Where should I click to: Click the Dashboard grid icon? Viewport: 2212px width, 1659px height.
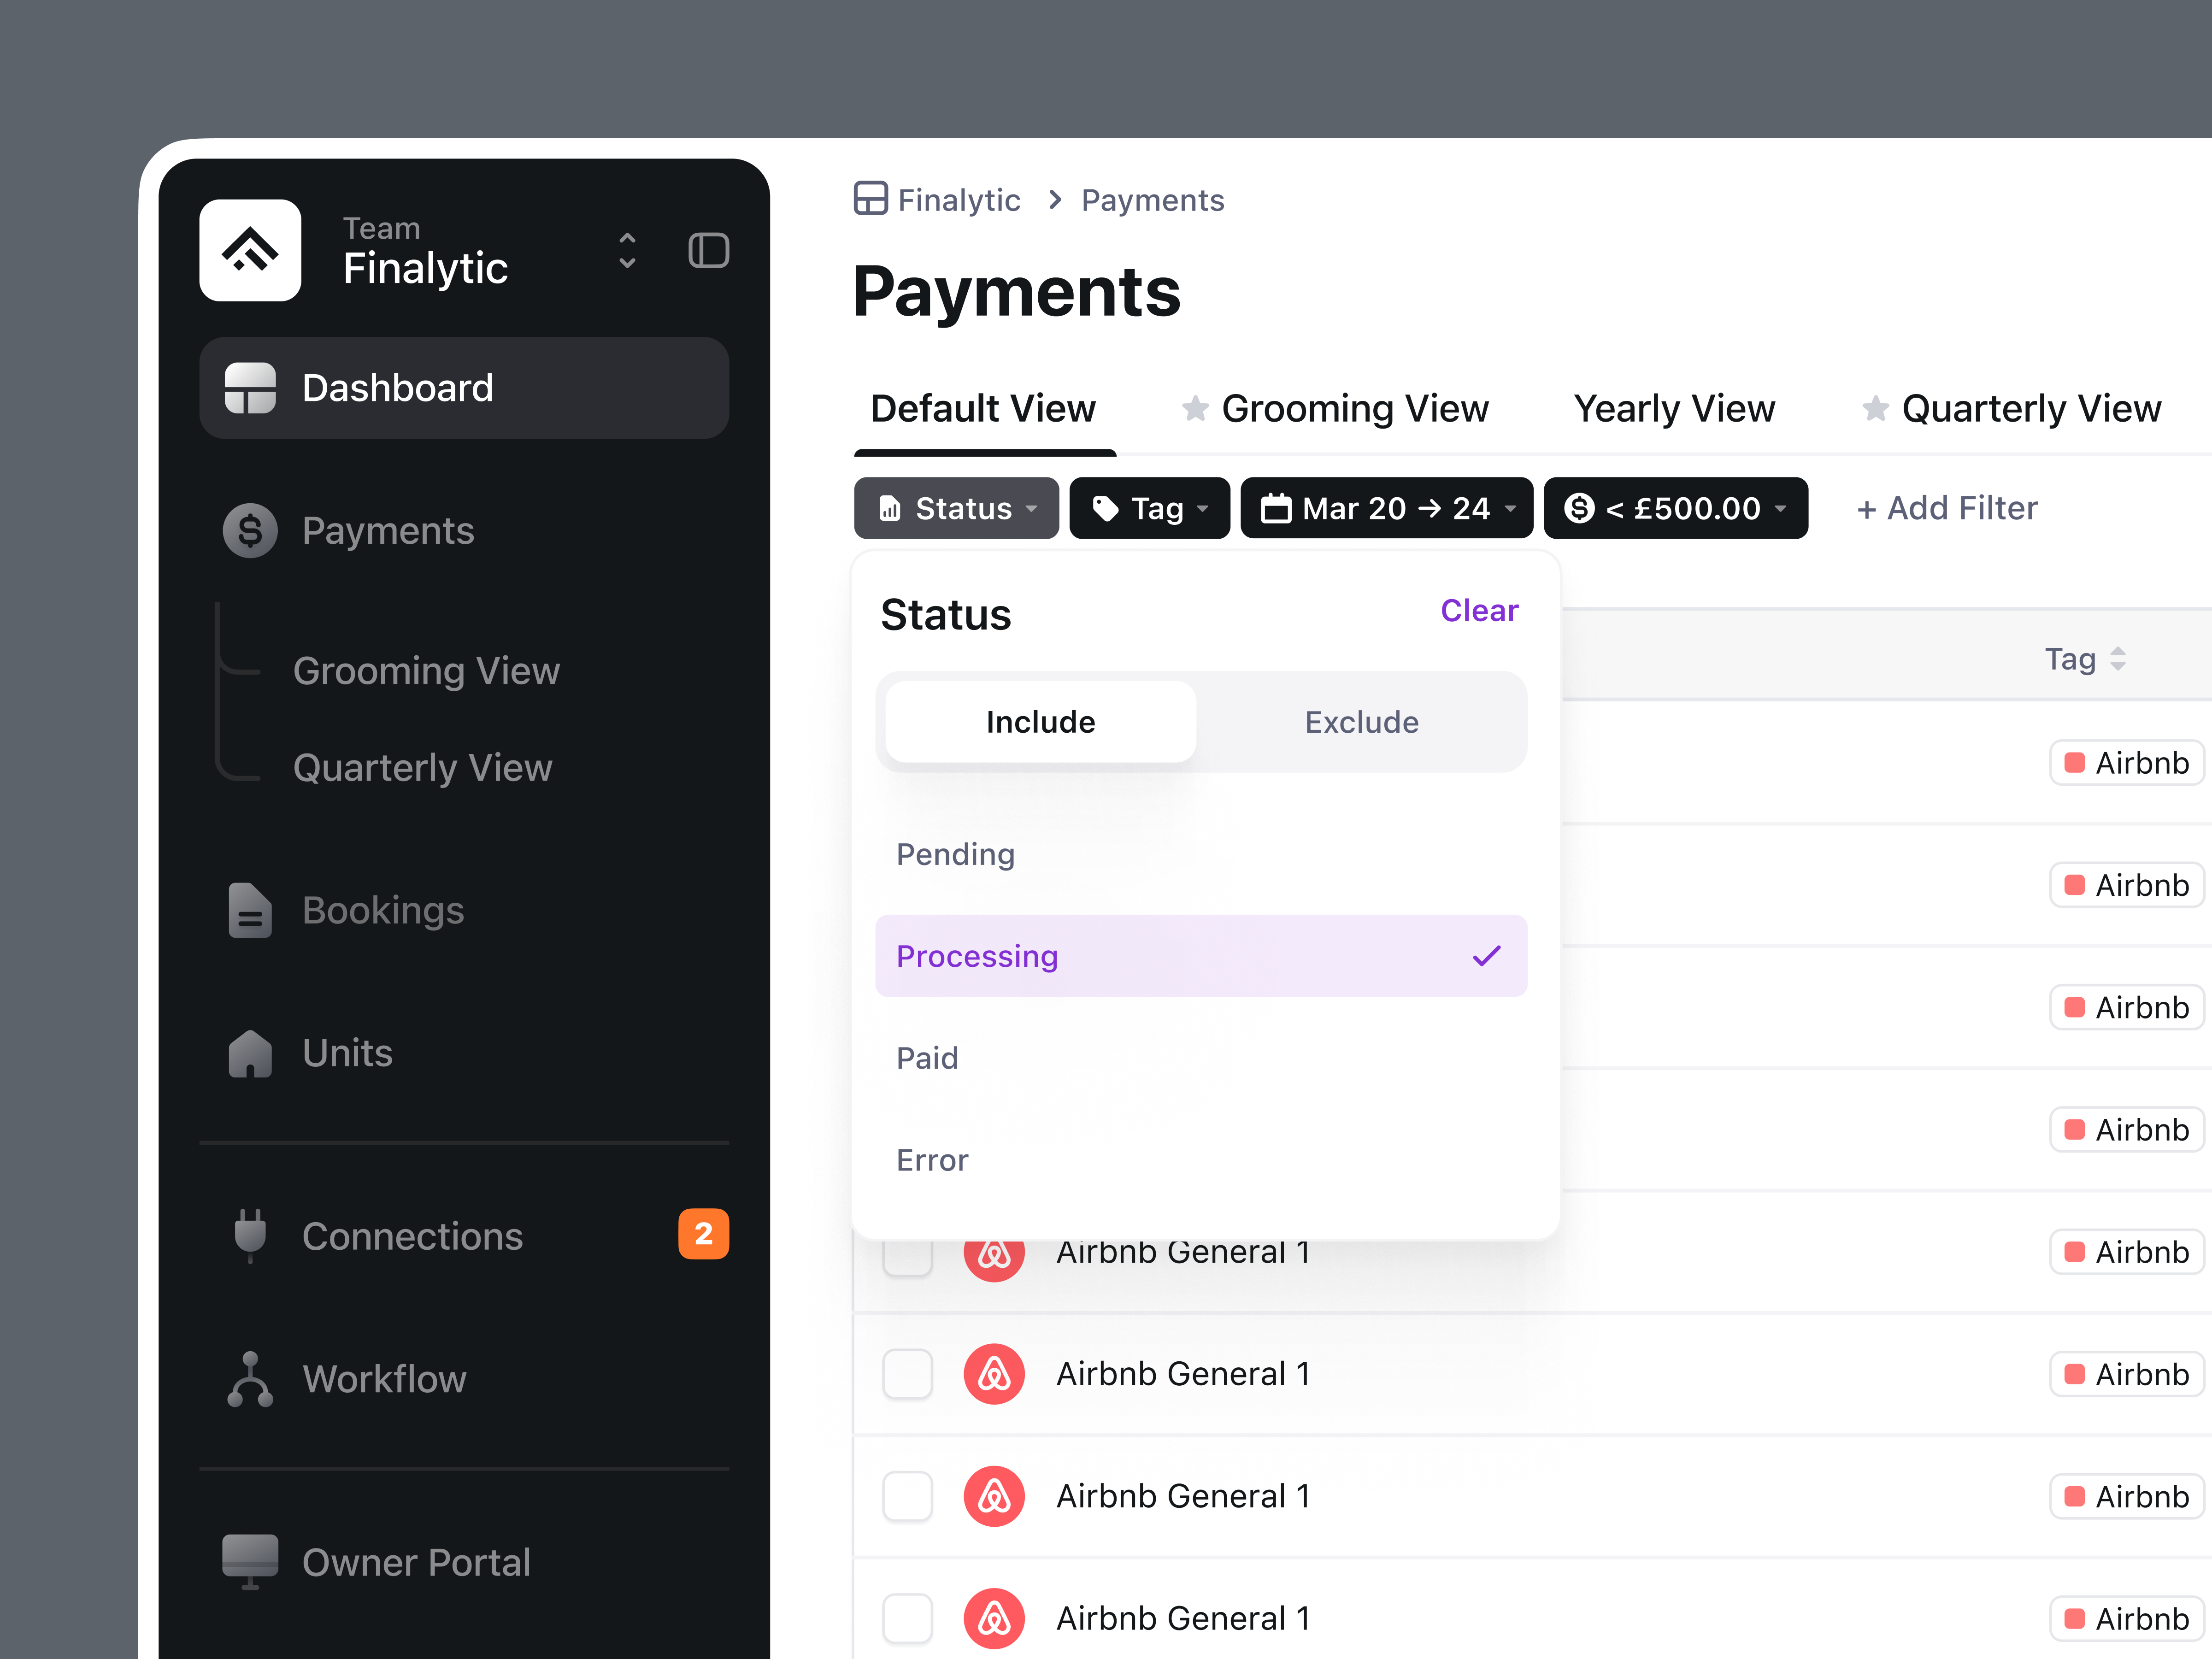[250, 388]
